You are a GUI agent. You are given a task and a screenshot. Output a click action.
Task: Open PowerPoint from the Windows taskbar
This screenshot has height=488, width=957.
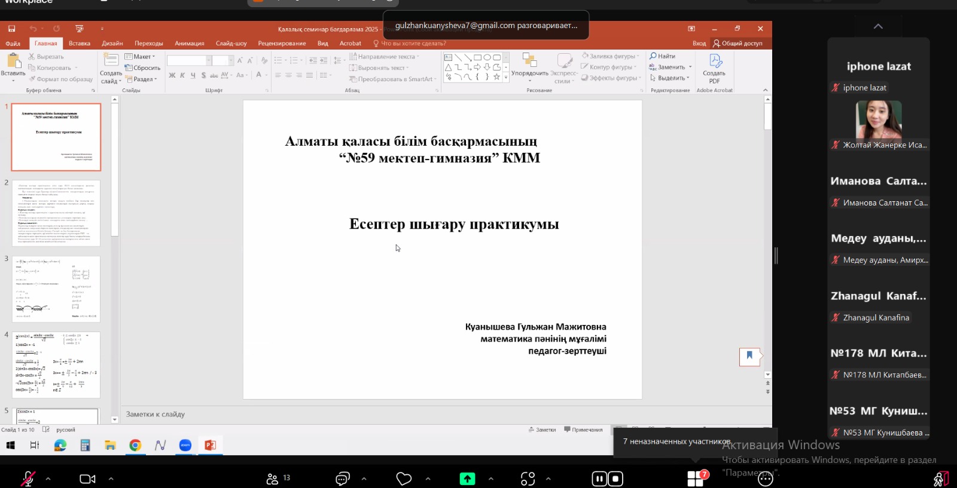click(210, 445)
